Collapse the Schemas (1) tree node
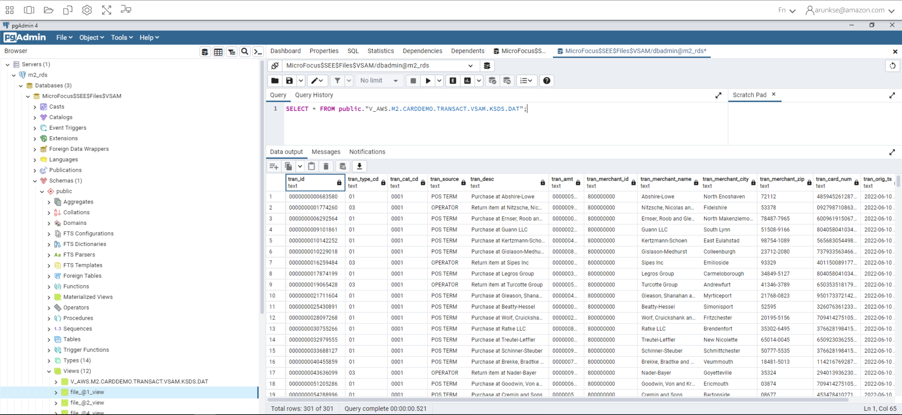The width and height of the screenshot is (902, 415). [35, 181]
